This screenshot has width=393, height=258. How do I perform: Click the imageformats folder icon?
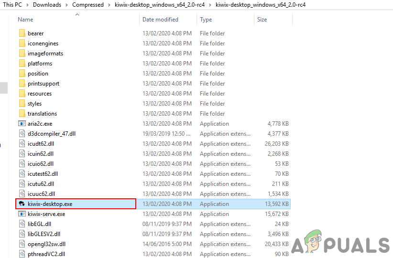pos(22,54)
